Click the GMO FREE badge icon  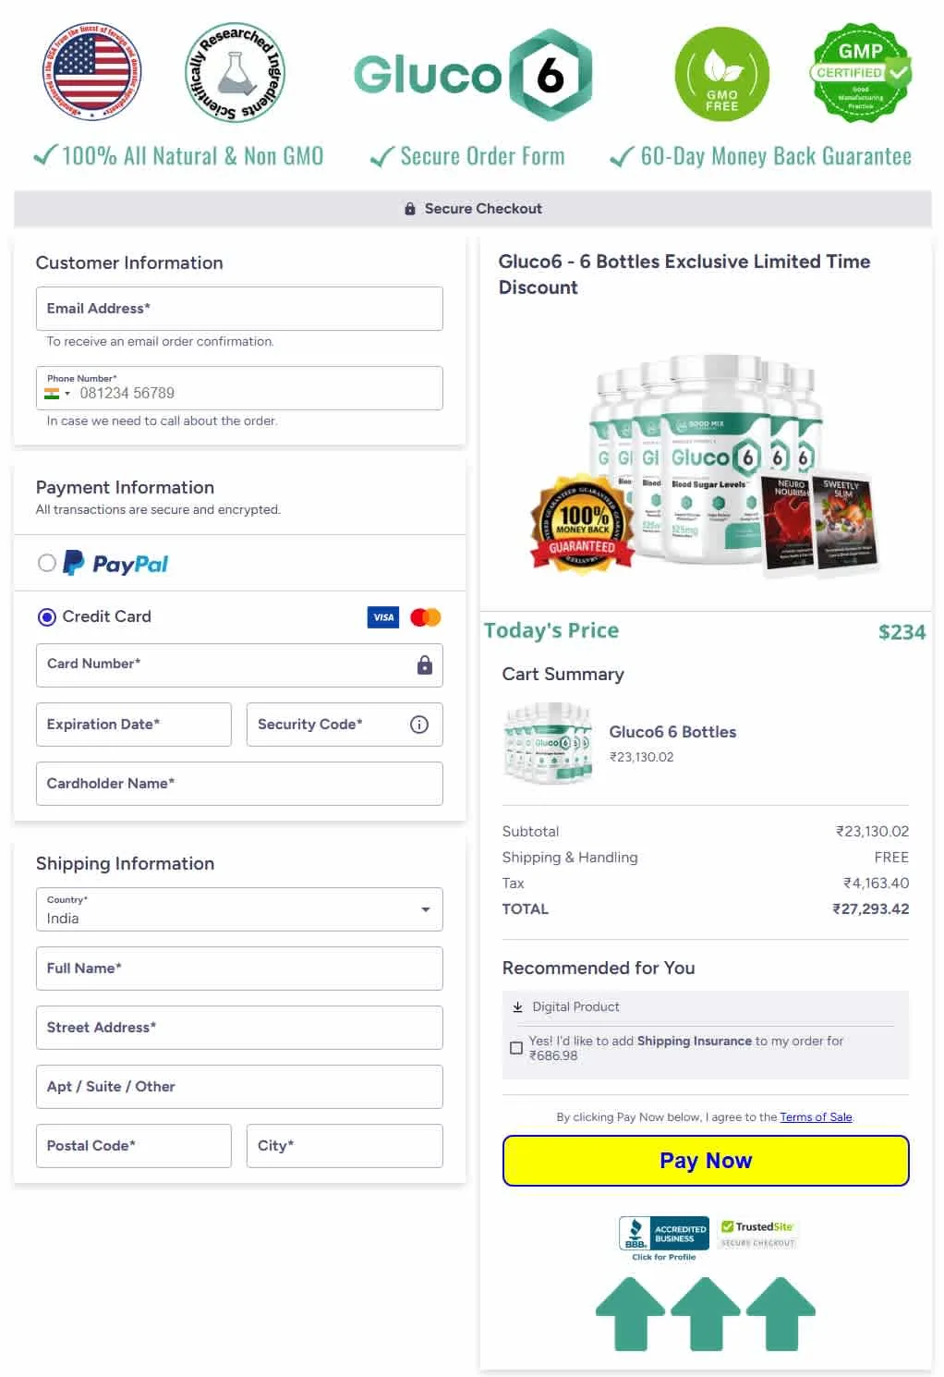[721, 74]
